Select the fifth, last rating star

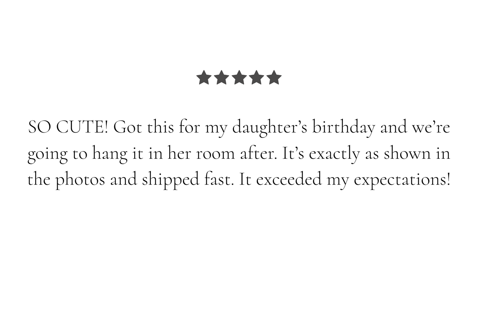(274, 78)
